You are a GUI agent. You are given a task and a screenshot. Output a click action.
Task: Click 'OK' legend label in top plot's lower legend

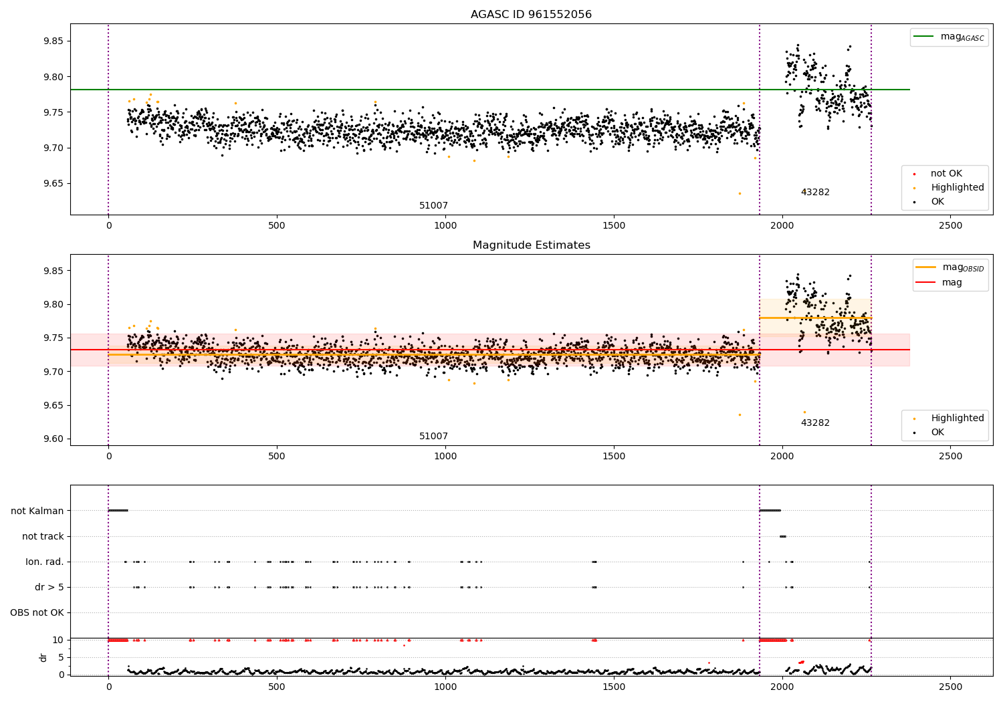pos(937,202)
